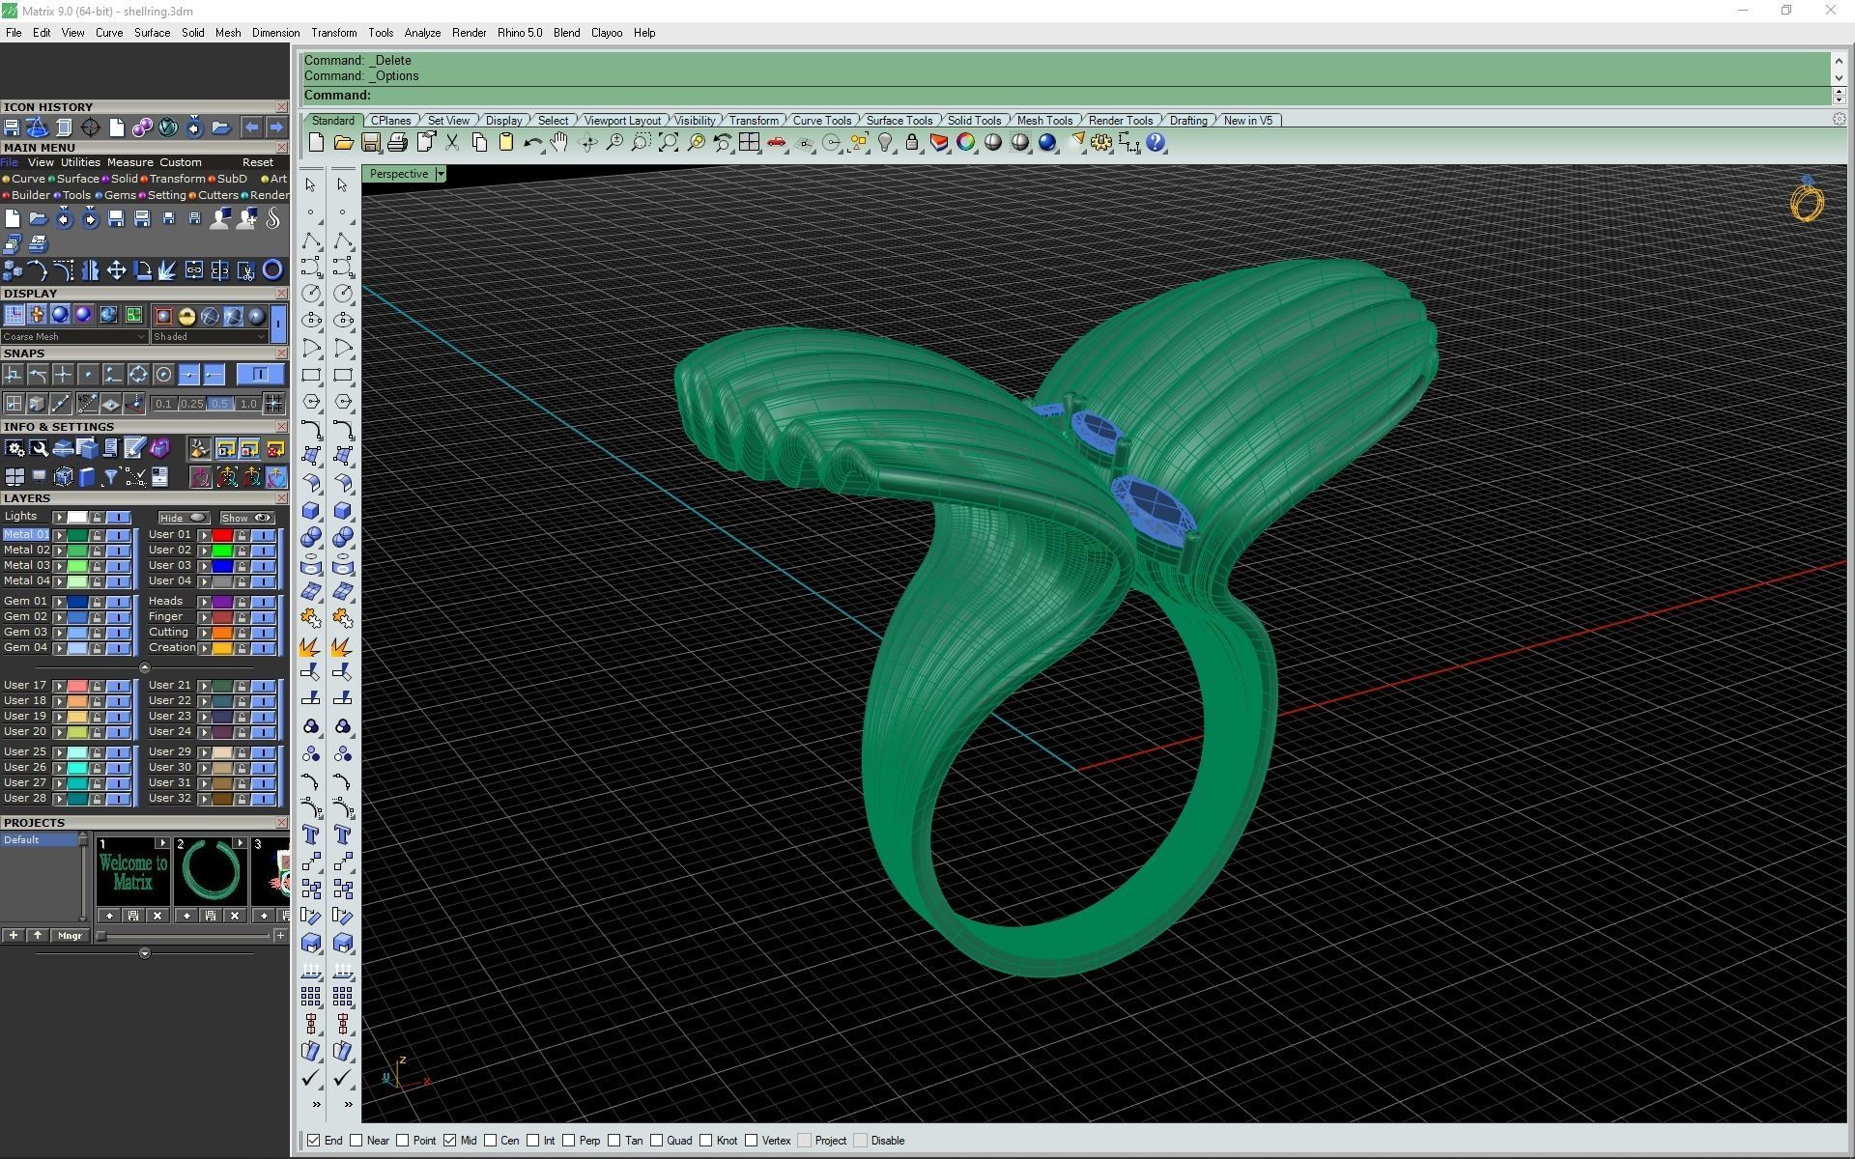Click the blue torus ring icon in Main Menu
The width and height of the screenshot is (1855, 1159).
tap(272, 270)
